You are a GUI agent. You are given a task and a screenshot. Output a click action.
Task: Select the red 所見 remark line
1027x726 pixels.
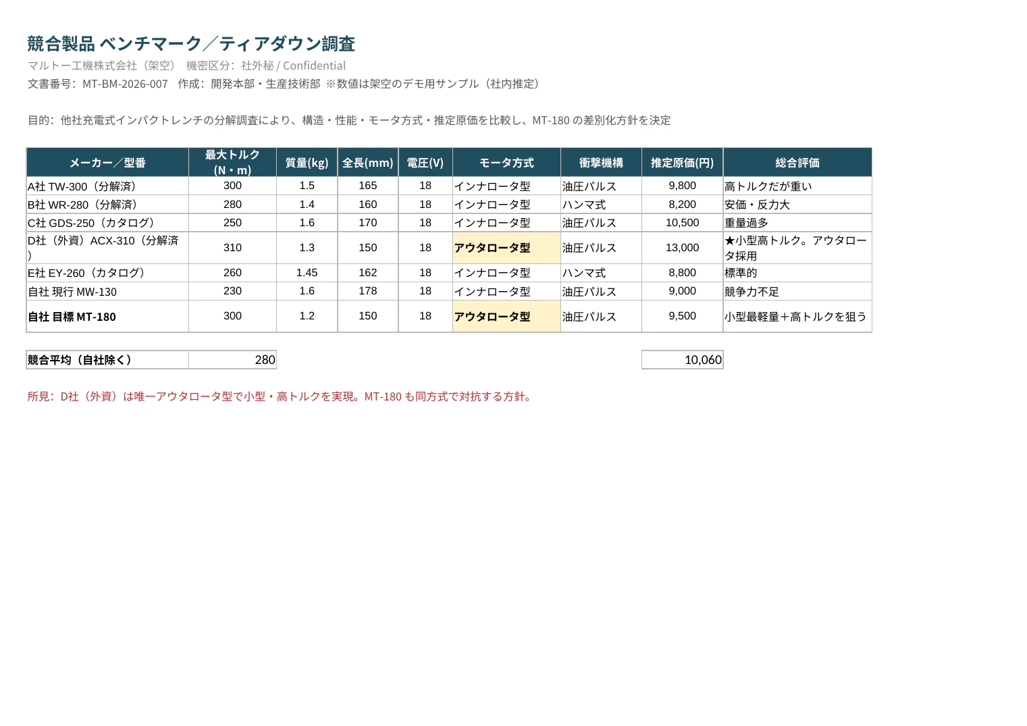pyautogui.click(x=281, y=396)
